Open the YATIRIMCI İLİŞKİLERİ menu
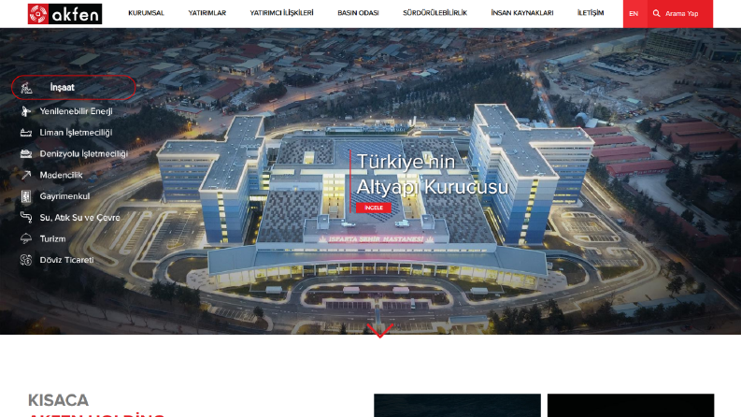The image size is (741, 417). [281, 13]
